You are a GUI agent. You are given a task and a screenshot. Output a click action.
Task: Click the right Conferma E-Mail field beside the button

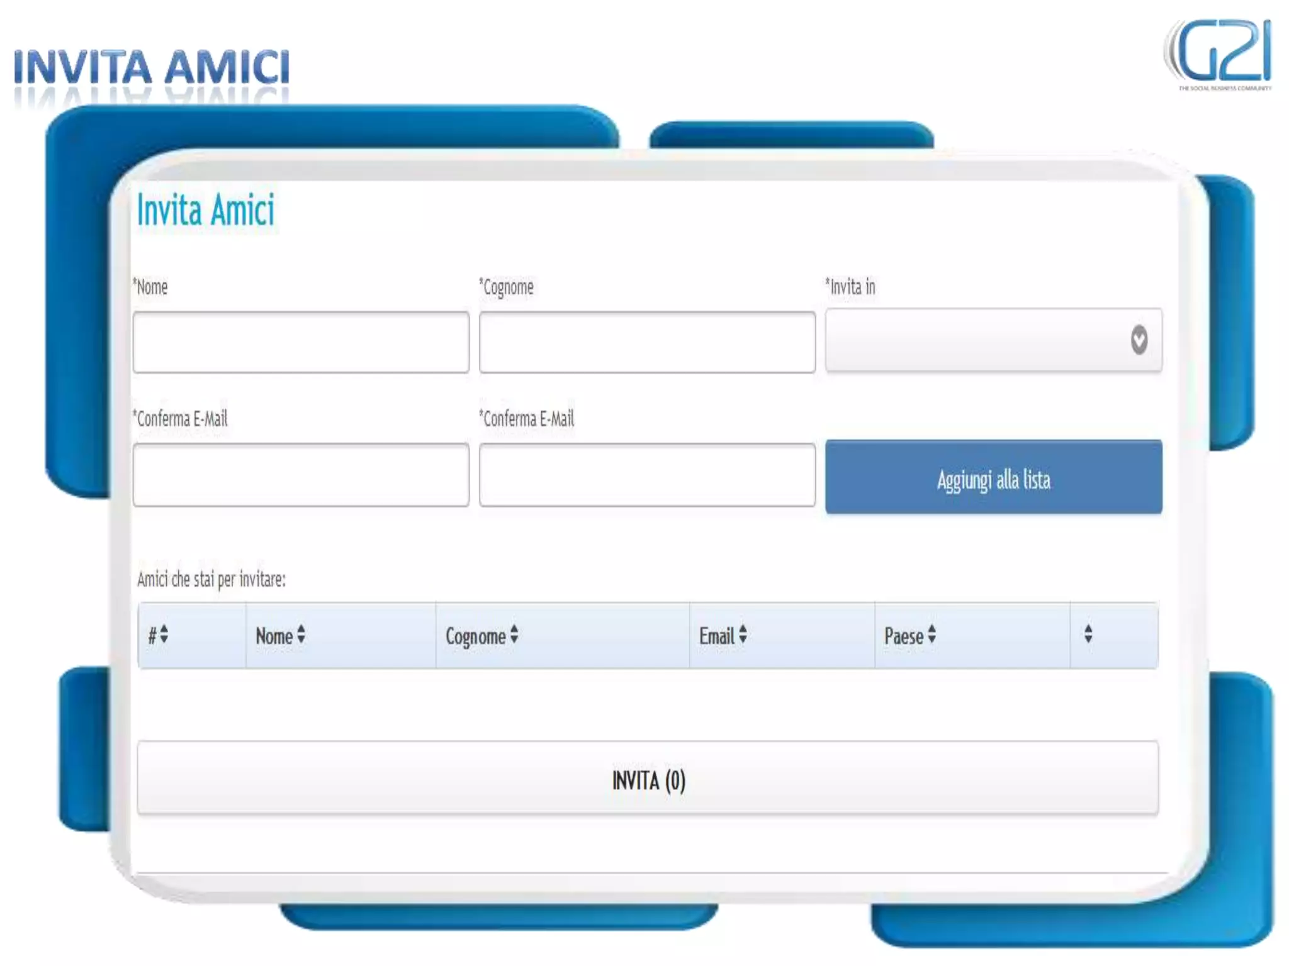click(647, 475)
